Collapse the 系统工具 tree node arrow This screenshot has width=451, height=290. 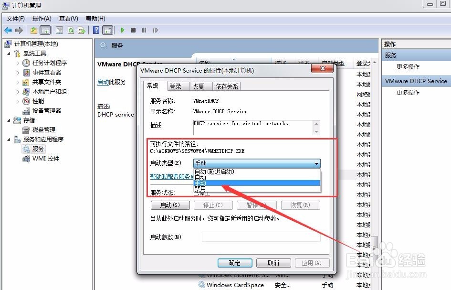tap(9, 54)
